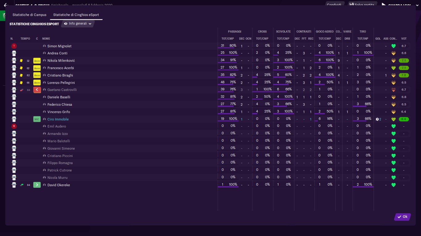Sort by TEMPO column header
This screenshot has height=236, width=421.
[25, 39]
